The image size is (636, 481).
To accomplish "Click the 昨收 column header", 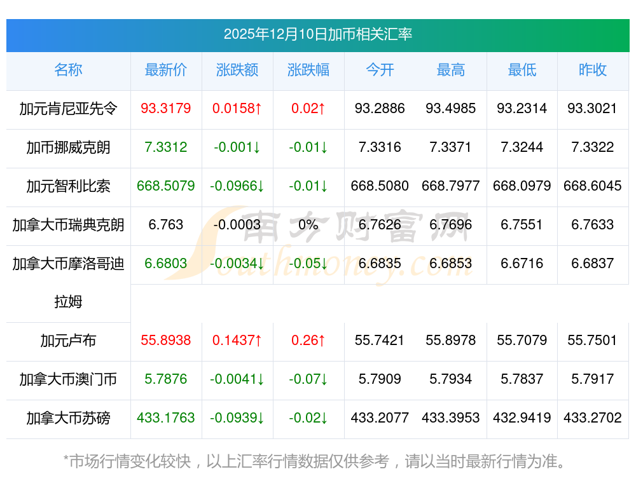I will [593, 70].
